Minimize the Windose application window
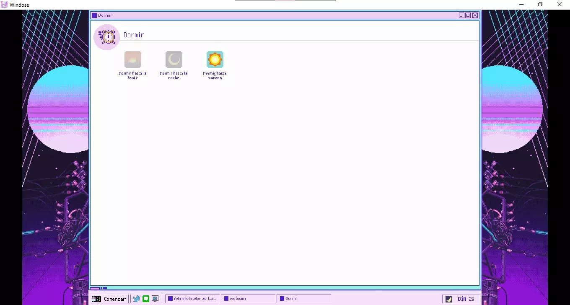The width and height of the screenshot is (570, 305). 521,5
